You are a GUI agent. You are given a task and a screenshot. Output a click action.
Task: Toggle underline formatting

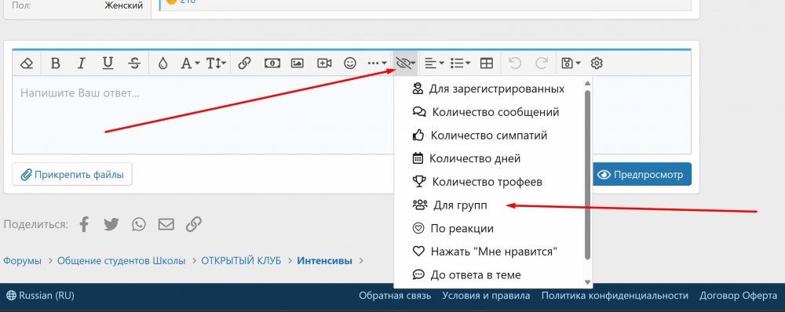[x=108, y=63]
